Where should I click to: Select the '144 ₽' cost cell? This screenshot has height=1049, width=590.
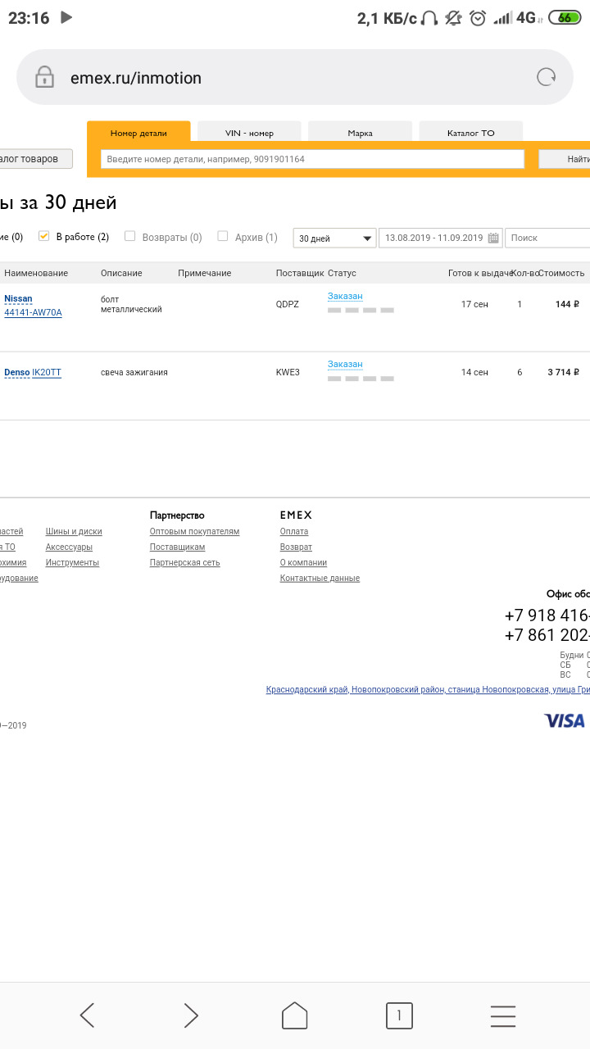(x=567, y=304)
